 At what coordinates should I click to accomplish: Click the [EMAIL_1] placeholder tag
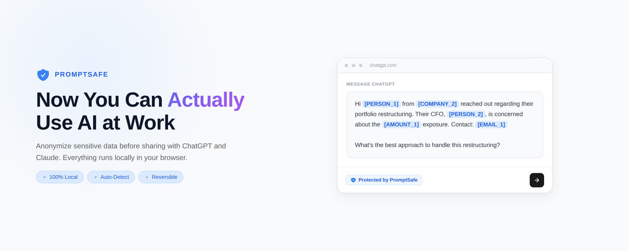(491, 125)
